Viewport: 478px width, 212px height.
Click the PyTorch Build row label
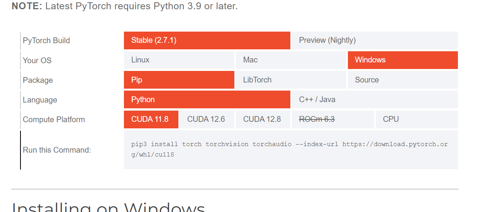click(46, 40)
